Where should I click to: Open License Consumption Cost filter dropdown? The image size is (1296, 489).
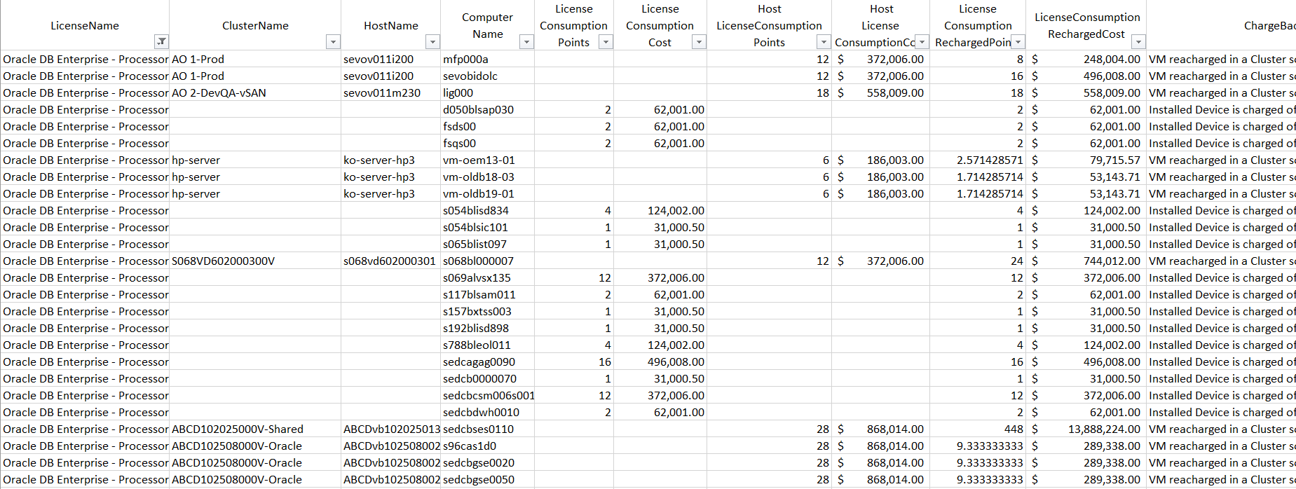pyautogui.click(x=699, y=42)
